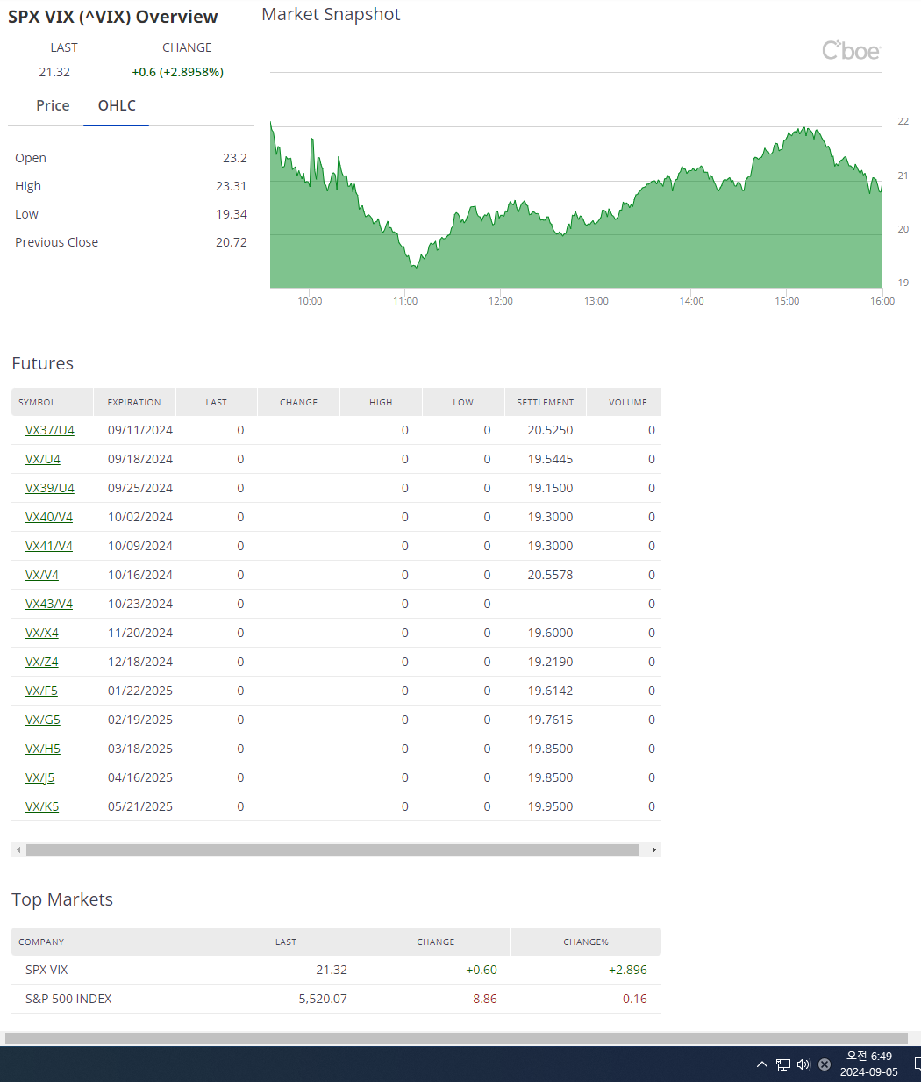The width and height of the screenshot is (921, 1082).
Task: Open the VX/F5 futures link
Action: click(41, 691)
